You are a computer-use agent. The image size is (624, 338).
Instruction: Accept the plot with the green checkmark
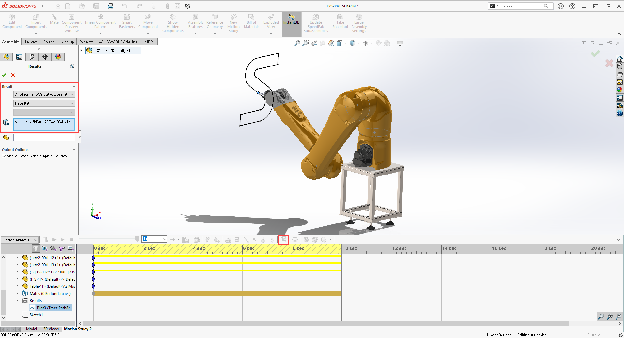(x=4, y=75)
